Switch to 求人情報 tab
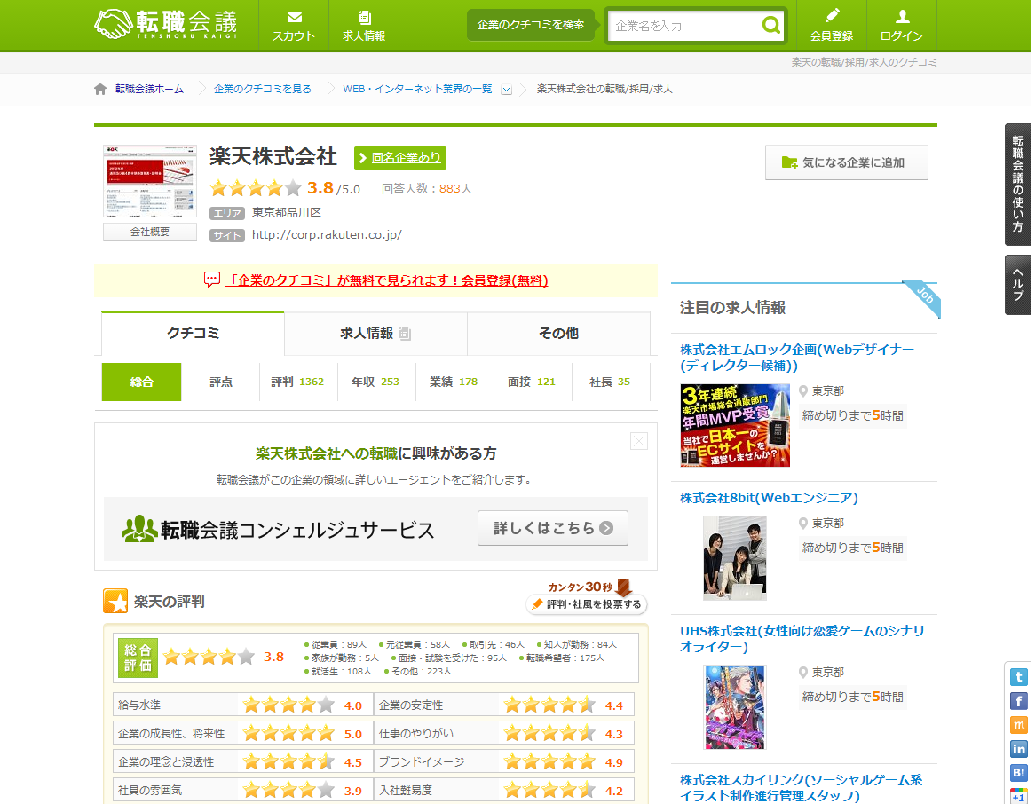The height and width of the screenshot is (804, 1035). click(x=375, y=334)
